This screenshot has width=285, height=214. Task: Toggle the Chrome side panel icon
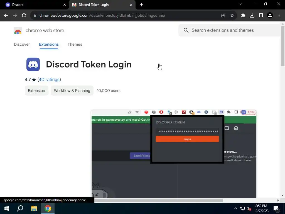point(261,16)
